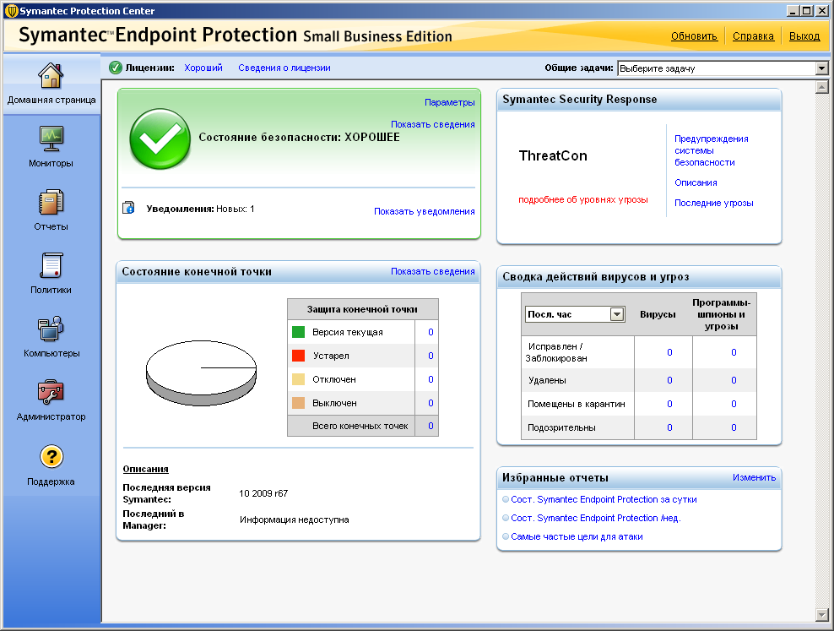Open the Мониторы monitor icon
This screenshot has height=631, width=834.
point(51,139)
